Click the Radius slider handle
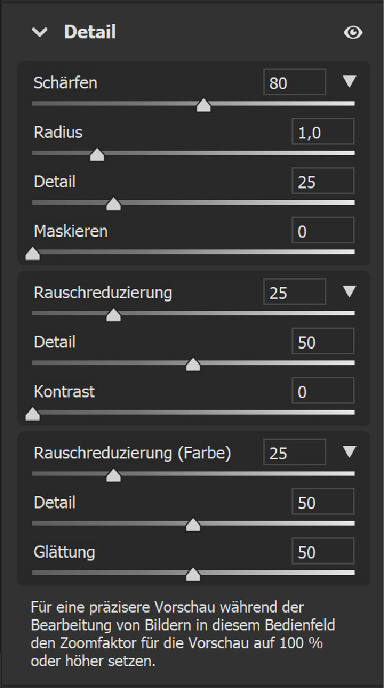384x688 pixels. [x=97, y=154]
